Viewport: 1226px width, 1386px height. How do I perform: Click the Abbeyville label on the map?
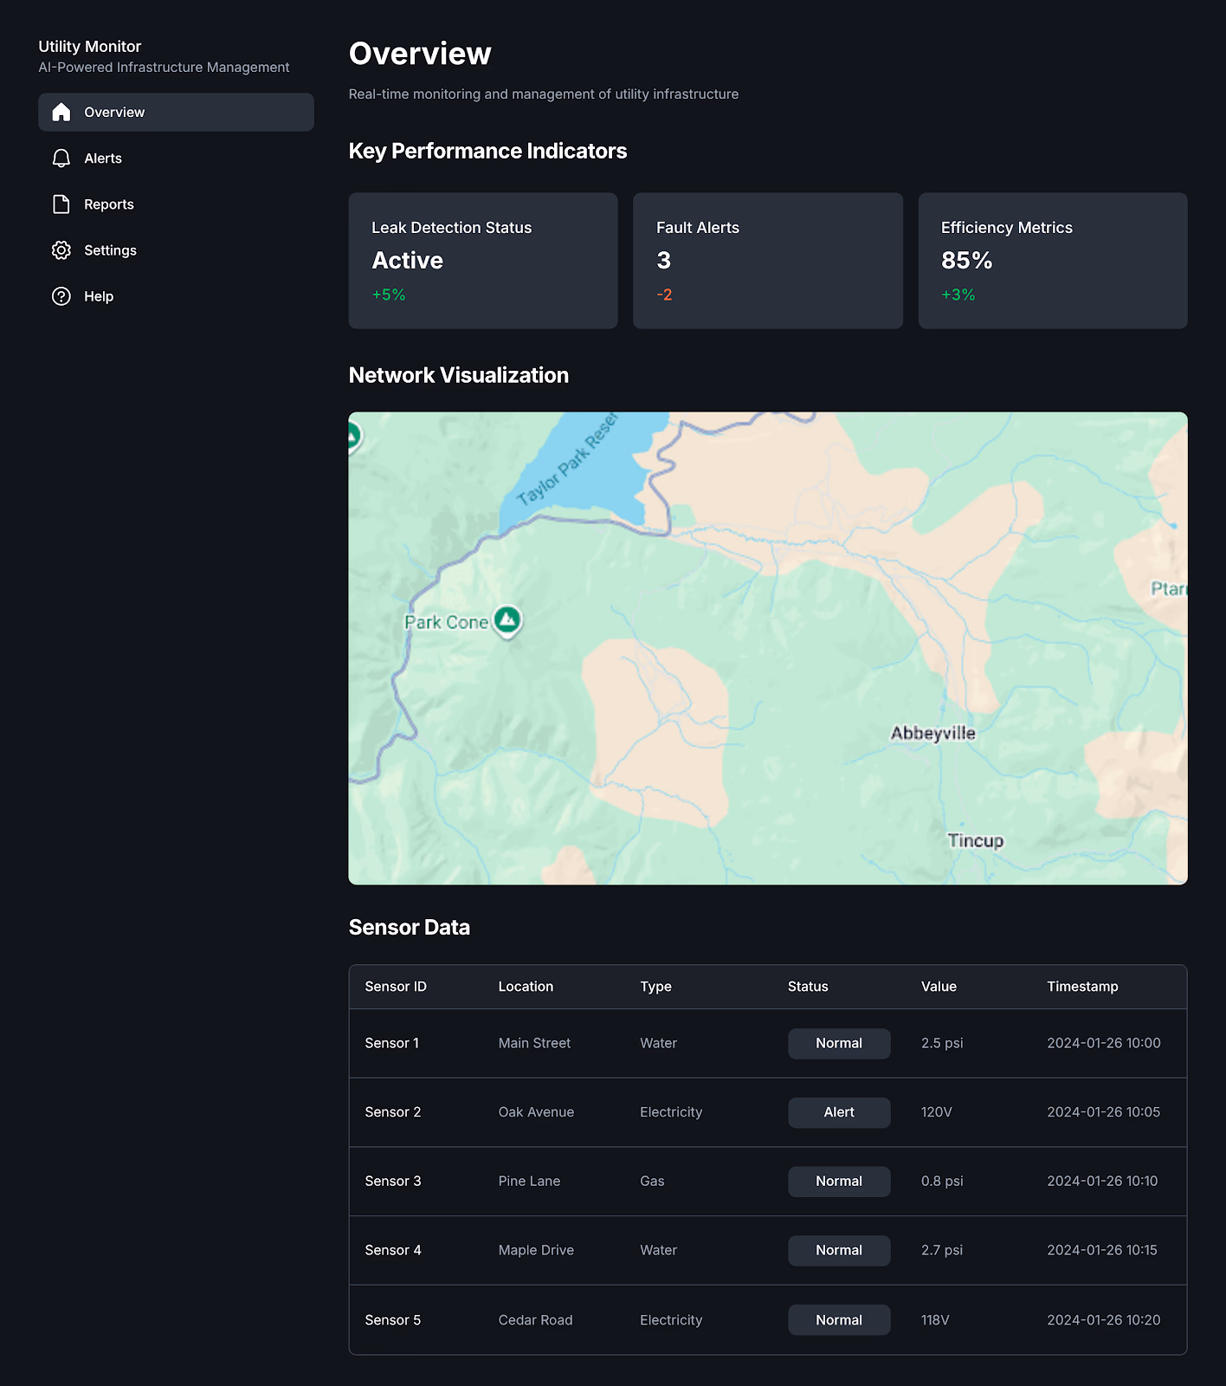pyautogui.click(x=932, y=734)
